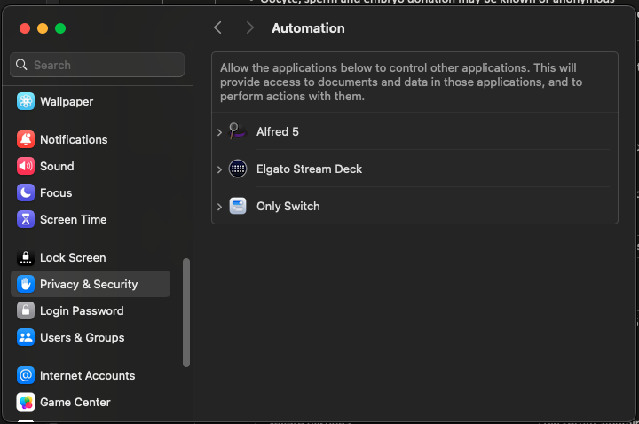639x424 pixels.
Task: Click the Screen Time hourglass icon
Action: coord(26,219)
